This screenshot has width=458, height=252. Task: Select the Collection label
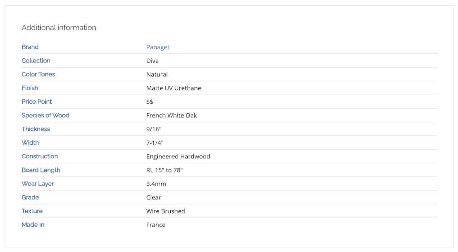tap(36, 61)
